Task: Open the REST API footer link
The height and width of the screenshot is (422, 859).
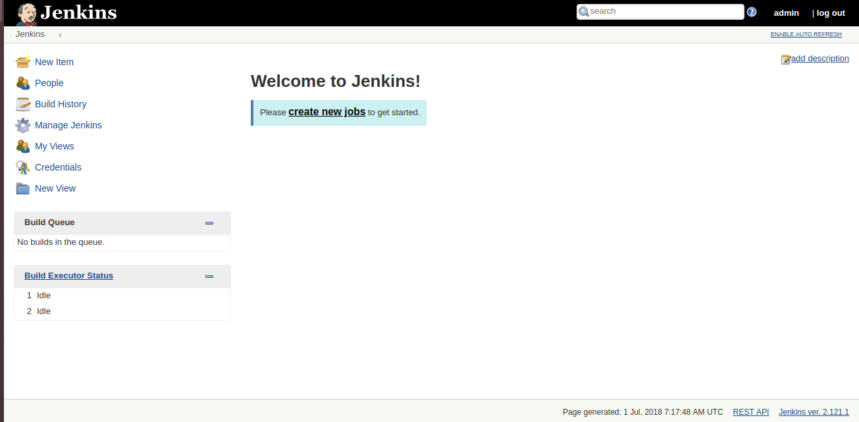Action: (x=751, y=412)
